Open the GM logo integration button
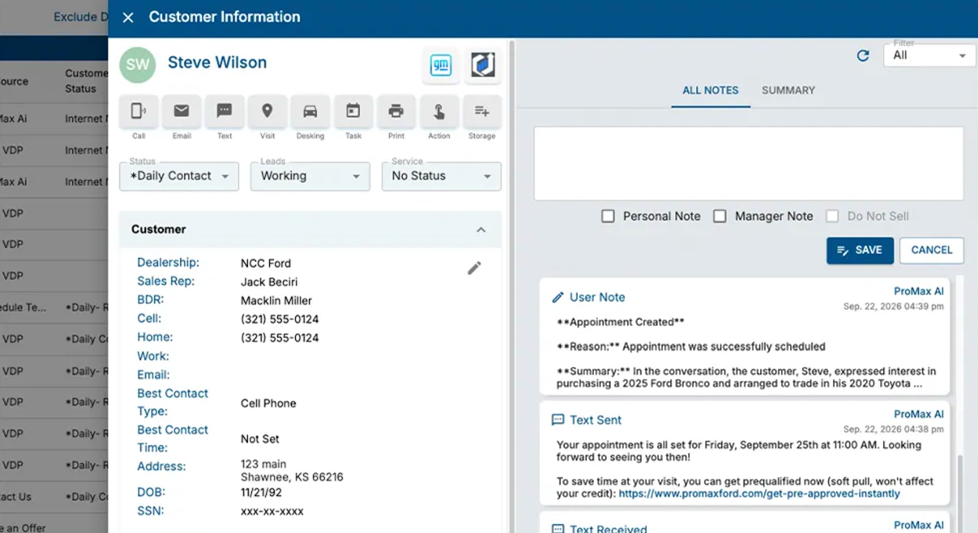The image size is (978, 533). 441,66
